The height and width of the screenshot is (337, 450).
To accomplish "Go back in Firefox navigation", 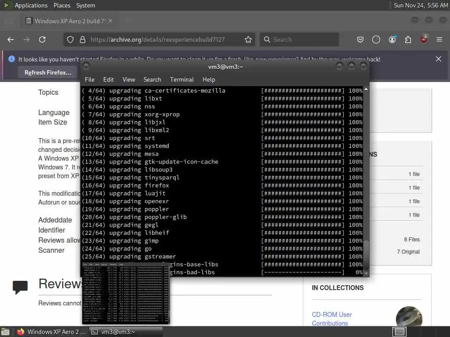I will tap(11, 39).
